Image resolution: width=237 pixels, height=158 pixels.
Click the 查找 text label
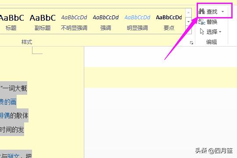point(212,12)
